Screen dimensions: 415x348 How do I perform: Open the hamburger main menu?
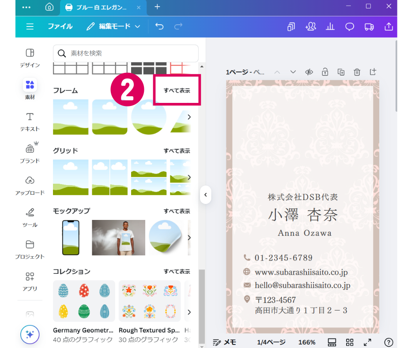pyautogui.click(x=30, y=26)
